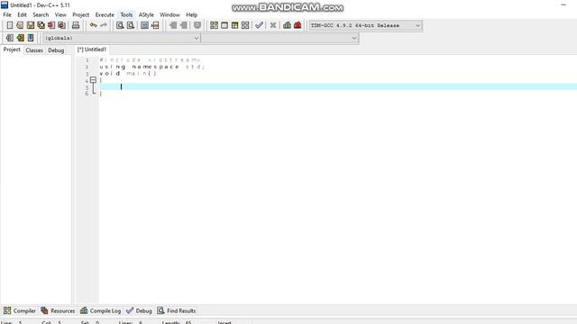Viewport: 577px width, 324px height.
Task: Open the AStyle menu
Action: (x=146, y=14)
